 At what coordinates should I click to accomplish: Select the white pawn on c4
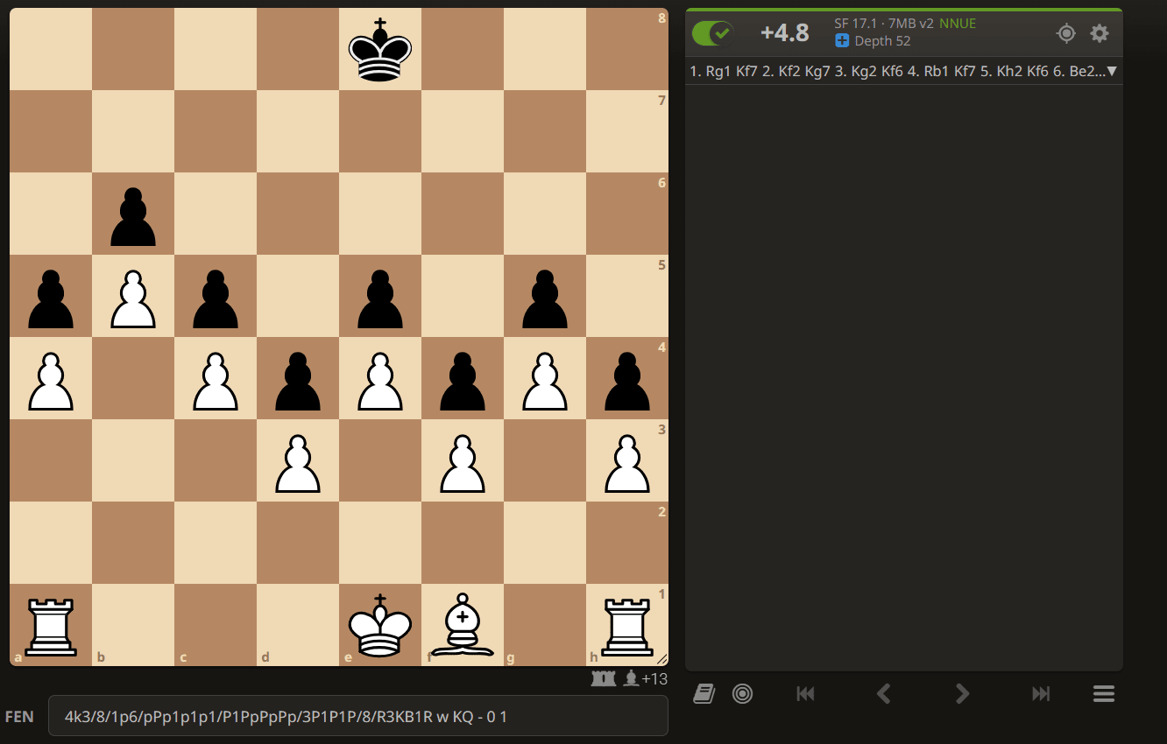216,379
